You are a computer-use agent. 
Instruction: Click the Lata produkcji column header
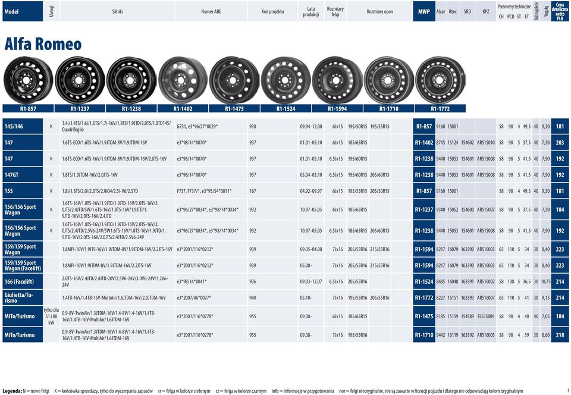pyautogui.click(x=310, y=11)
